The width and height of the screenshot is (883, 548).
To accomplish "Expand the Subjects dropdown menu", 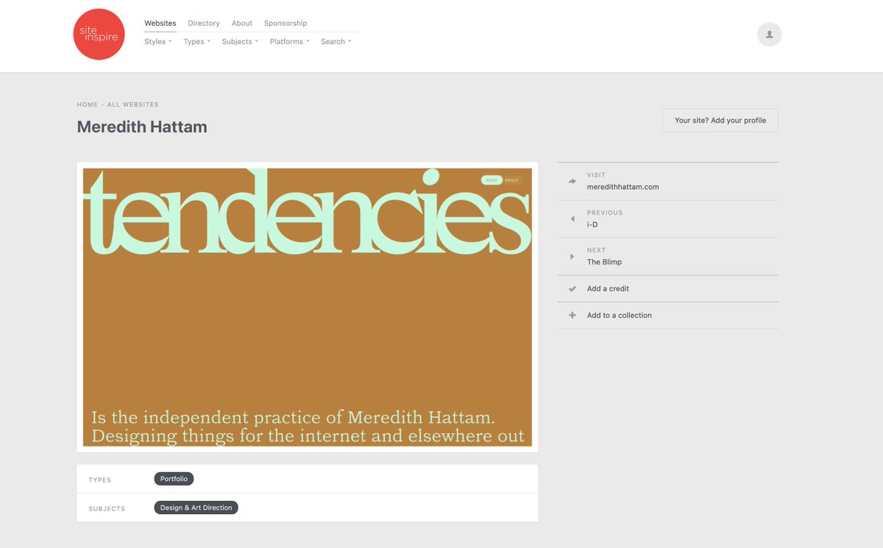I will [240, 42].
